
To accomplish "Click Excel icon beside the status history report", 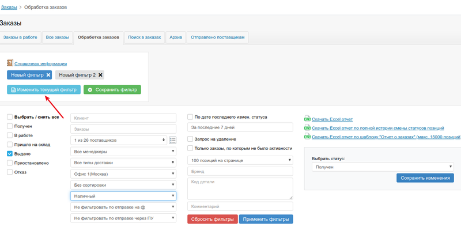I will coord(307,128).
